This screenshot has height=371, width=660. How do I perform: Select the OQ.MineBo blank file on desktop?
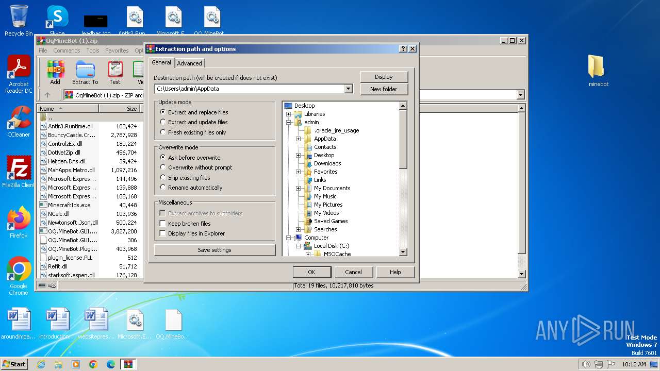coord(173,324)
